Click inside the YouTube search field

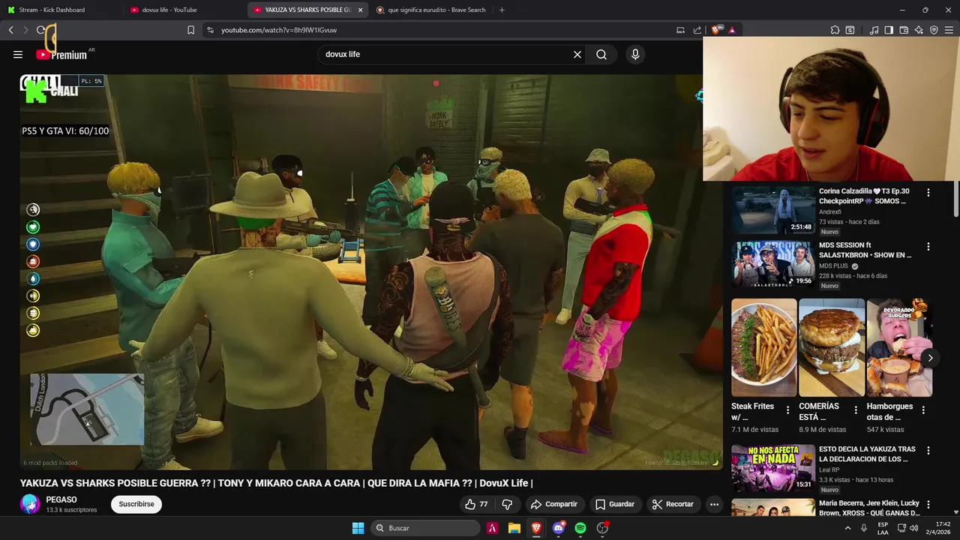[x=446, y=55]
